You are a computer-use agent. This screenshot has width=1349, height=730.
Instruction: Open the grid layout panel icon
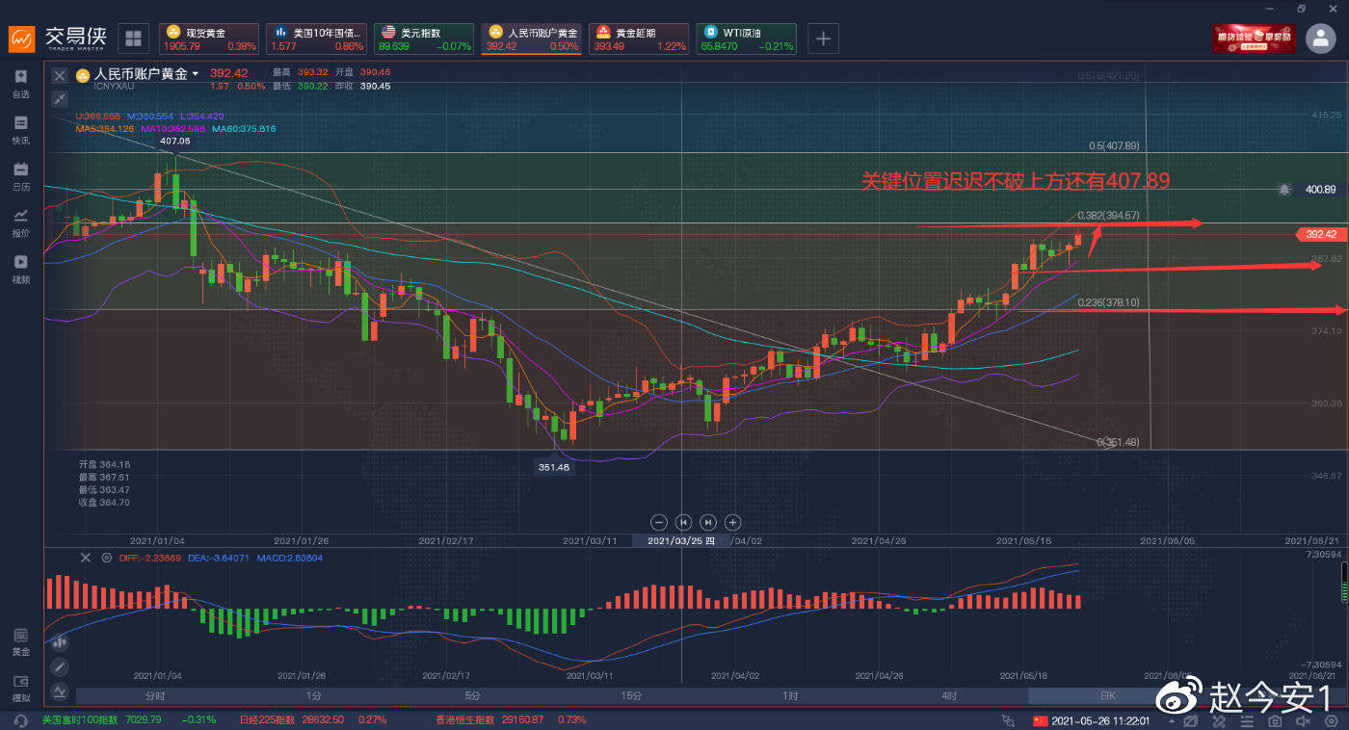click(x=133, y=39)
